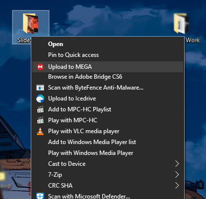Click the Microsoft Defender shield icon
The image size is (206, 199).
click(40, 196)
